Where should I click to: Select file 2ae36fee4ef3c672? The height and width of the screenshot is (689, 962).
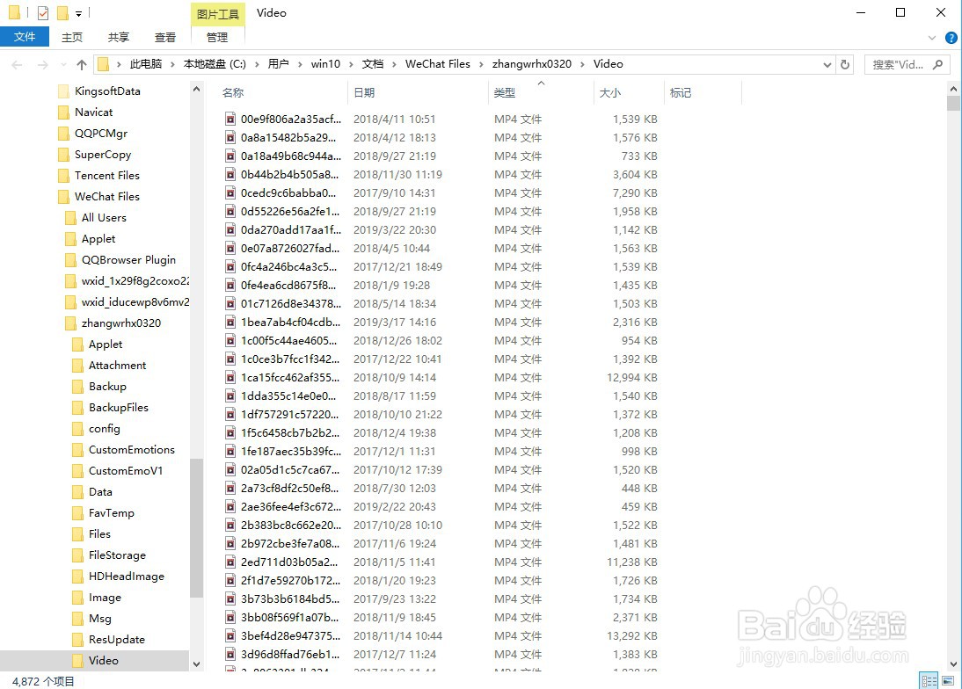tap(290, 507)
